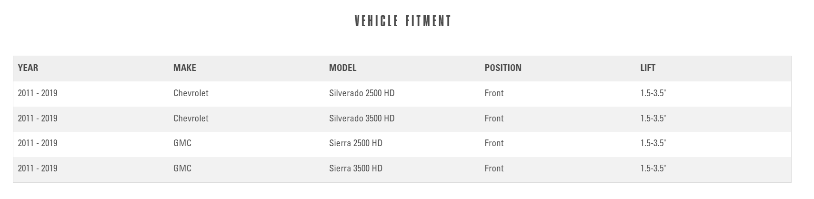Viewport: 814px width, 199px height.
Task: Click Chevrolet in the Silverado 2500 HD row
Action: (x=191, y=93)
